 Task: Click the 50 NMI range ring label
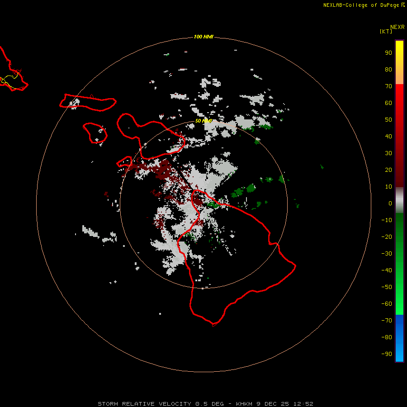(x=203, y=121)
